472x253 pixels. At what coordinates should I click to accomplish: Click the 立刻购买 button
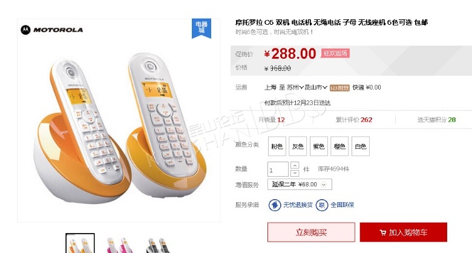click(x=311, y=232)
